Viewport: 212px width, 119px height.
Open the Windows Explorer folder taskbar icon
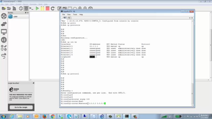tap(20, 116)
